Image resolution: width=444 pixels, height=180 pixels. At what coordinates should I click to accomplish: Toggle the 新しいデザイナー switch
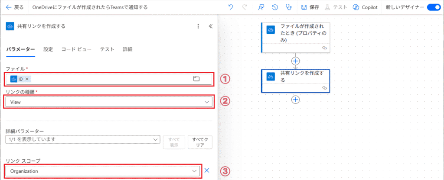(433, 7)
